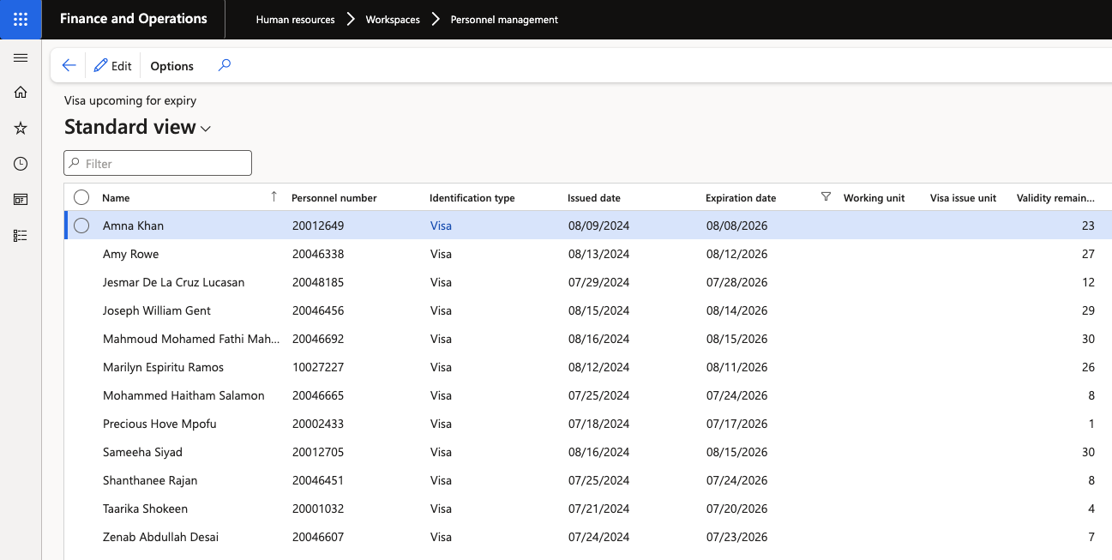Click the back arrow in action pane
The height and width of the screenshot is (560, 1112).
click(x=69, y=65)
